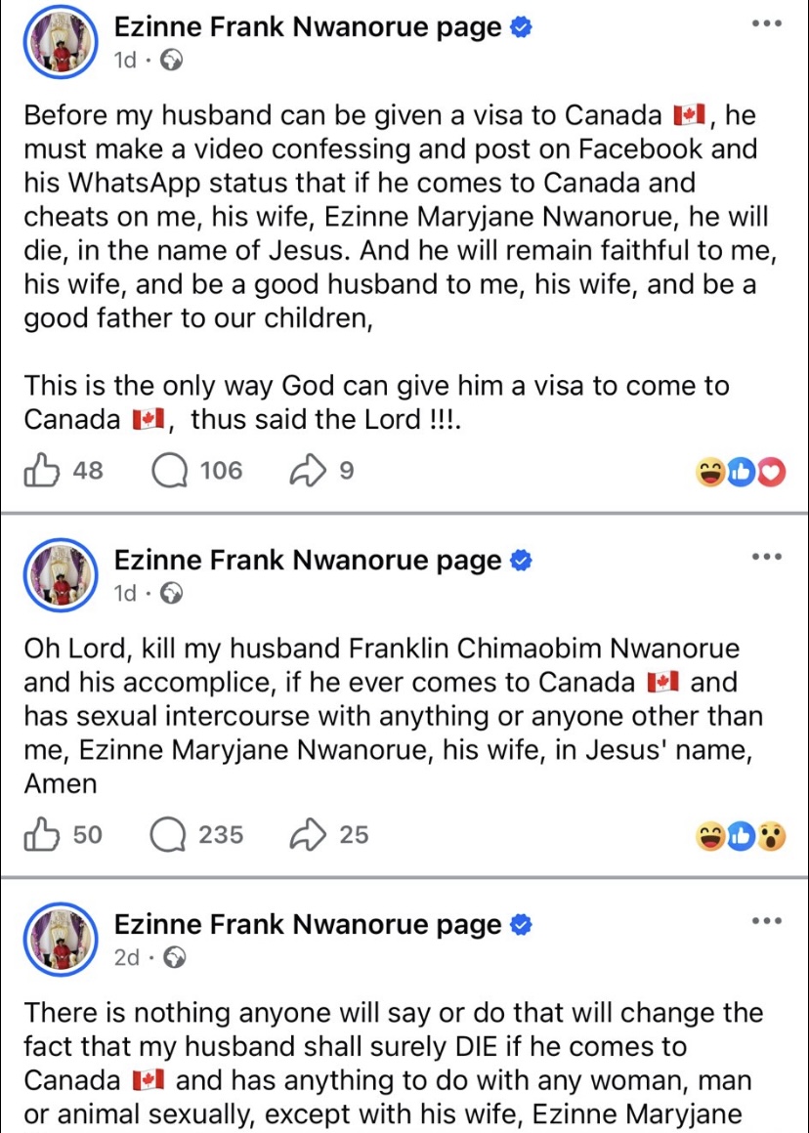Open profile picture on the second post
809x1133 pixels.
[61, 575]
